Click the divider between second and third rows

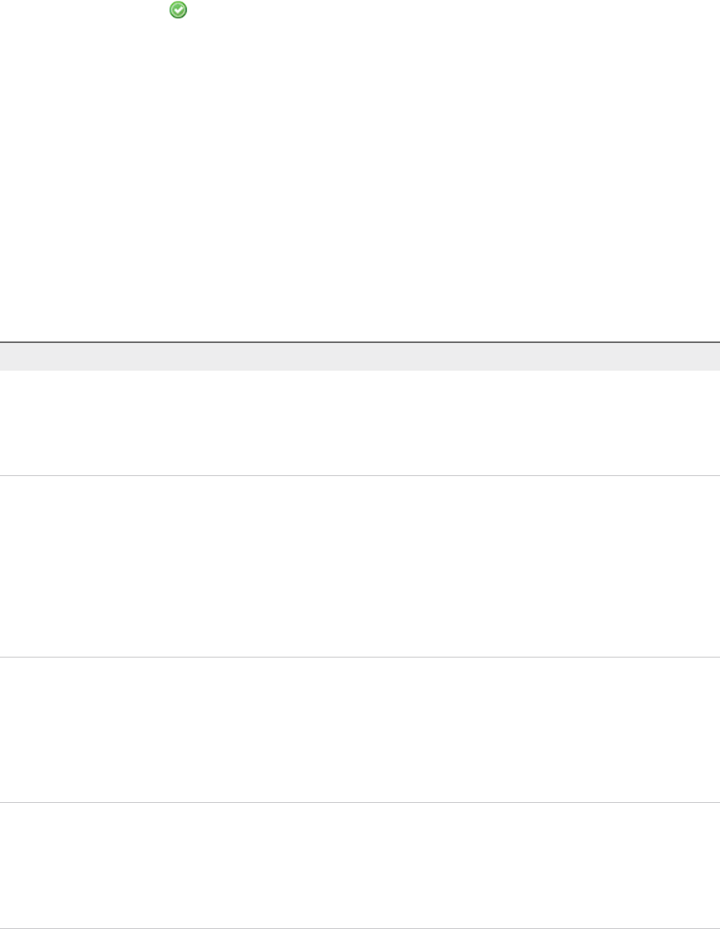pos(360,657)
